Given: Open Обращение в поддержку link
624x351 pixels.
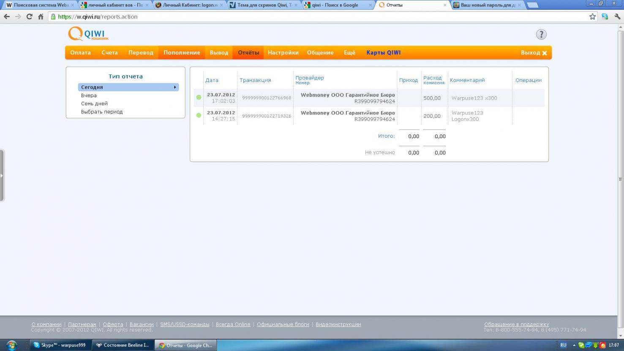Looking at the screenshot, I should (516, 324).
